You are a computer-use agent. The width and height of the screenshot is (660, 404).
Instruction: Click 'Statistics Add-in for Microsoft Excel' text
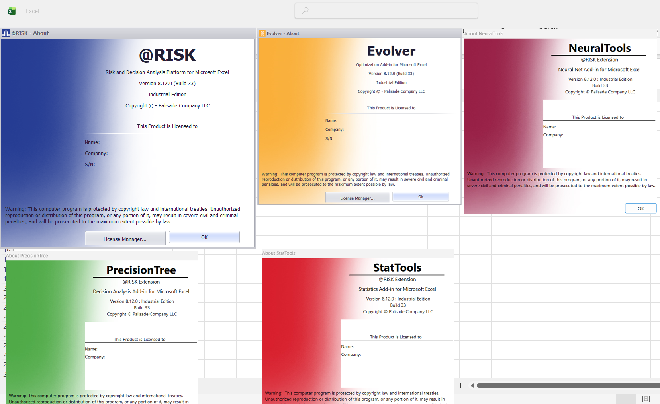pyautogui.click(x=397, y=289)
